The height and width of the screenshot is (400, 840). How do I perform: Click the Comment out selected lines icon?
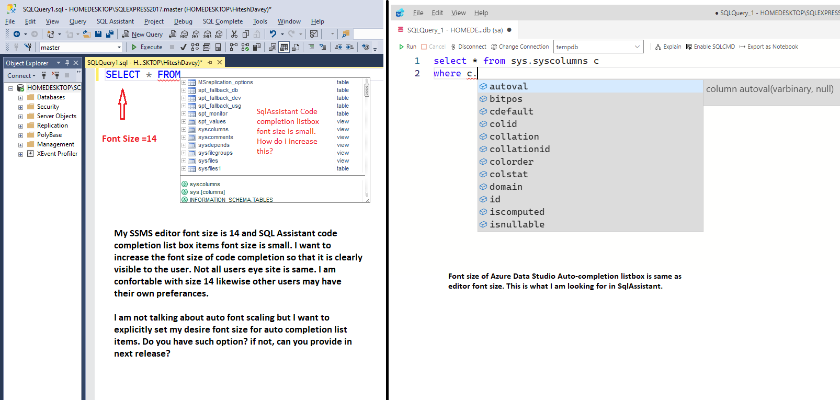(311, 47)
